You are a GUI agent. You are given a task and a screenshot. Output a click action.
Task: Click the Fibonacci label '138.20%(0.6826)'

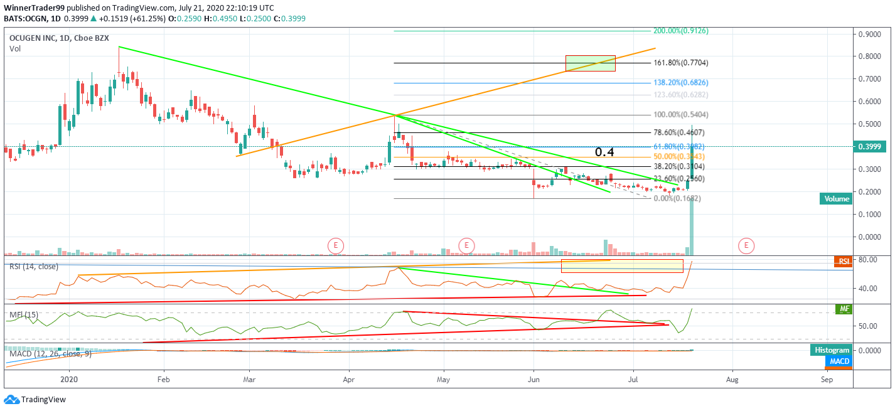681,82
